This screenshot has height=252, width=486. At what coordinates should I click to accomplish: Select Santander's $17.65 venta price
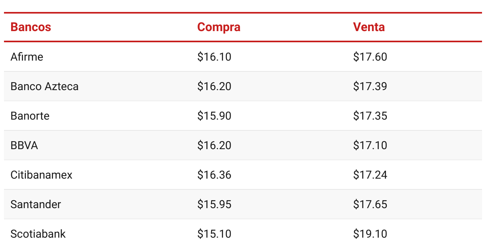click(x=370, y=204)
